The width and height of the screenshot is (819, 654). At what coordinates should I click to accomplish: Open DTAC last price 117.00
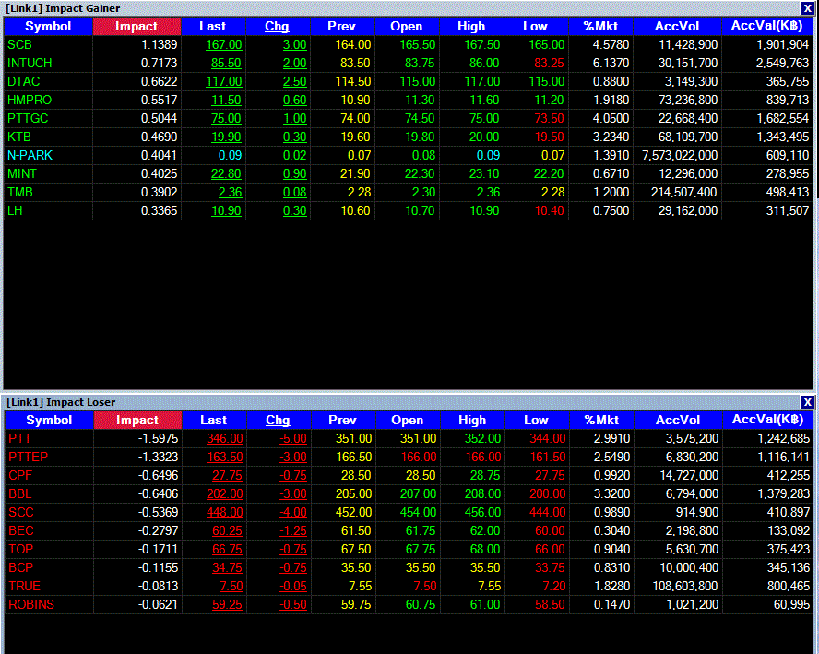(x=224, y=81)
